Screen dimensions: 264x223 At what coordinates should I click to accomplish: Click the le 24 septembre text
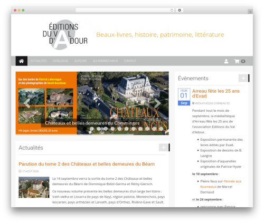[x=209, y=199]
